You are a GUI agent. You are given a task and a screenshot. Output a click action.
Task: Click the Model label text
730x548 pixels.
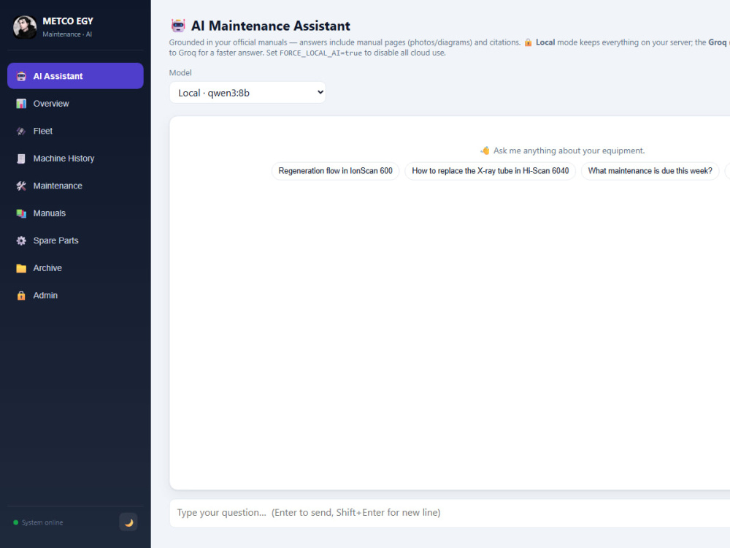point(180,72)
